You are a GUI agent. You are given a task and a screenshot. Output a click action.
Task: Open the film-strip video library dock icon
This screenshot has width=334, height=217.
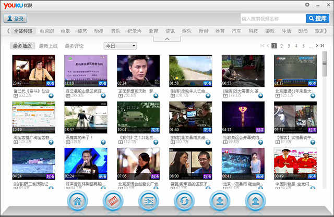pyautogui.click(x=113, y=201)
